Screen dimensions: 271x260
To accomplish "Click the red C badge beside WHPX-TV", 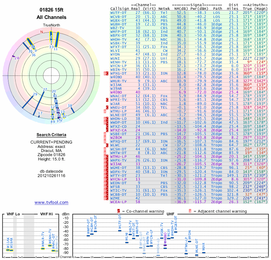I will coord(107,160).
